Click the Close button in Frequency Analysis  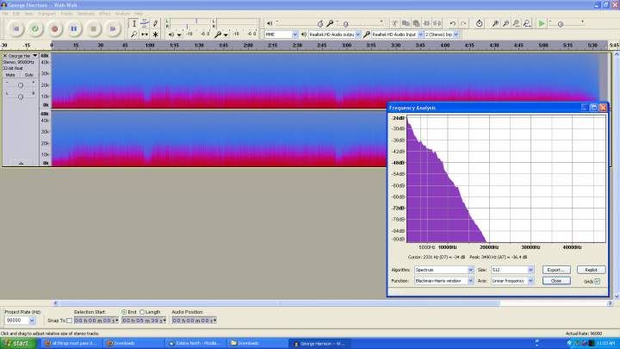pos(556,281)
